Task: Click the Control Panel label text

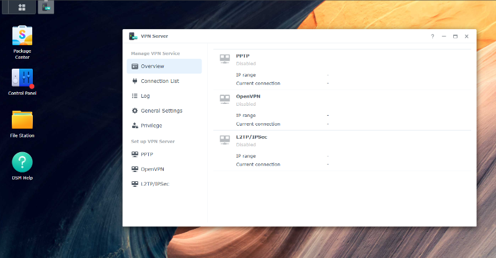Action: click(22, 93)
